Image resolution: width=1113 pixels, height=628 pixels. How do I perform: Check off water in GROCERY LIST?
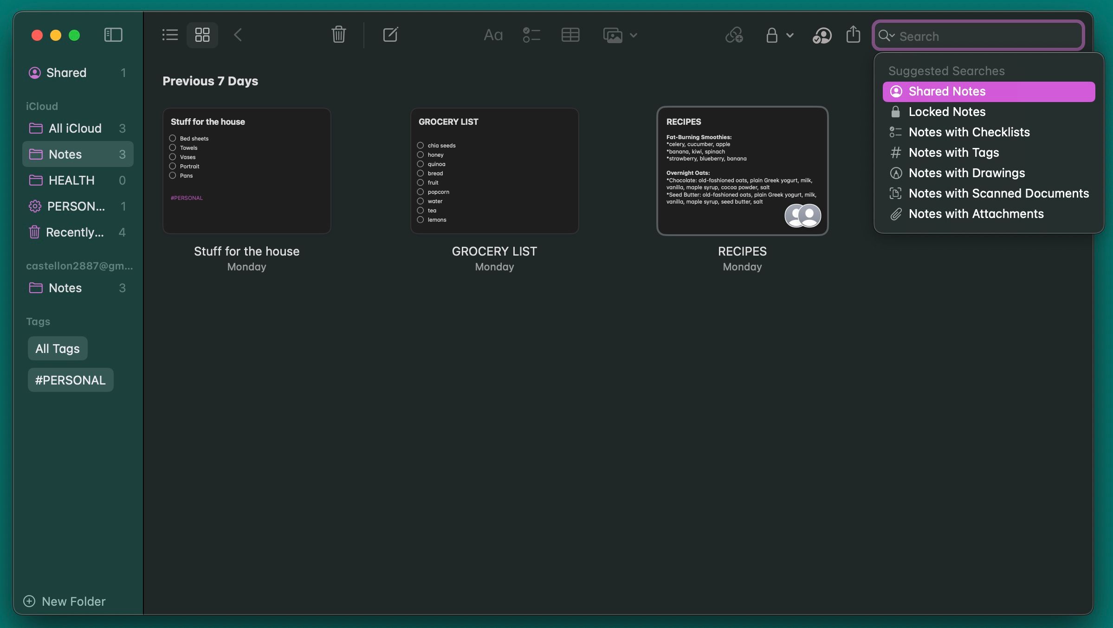(x=420, y=201)
